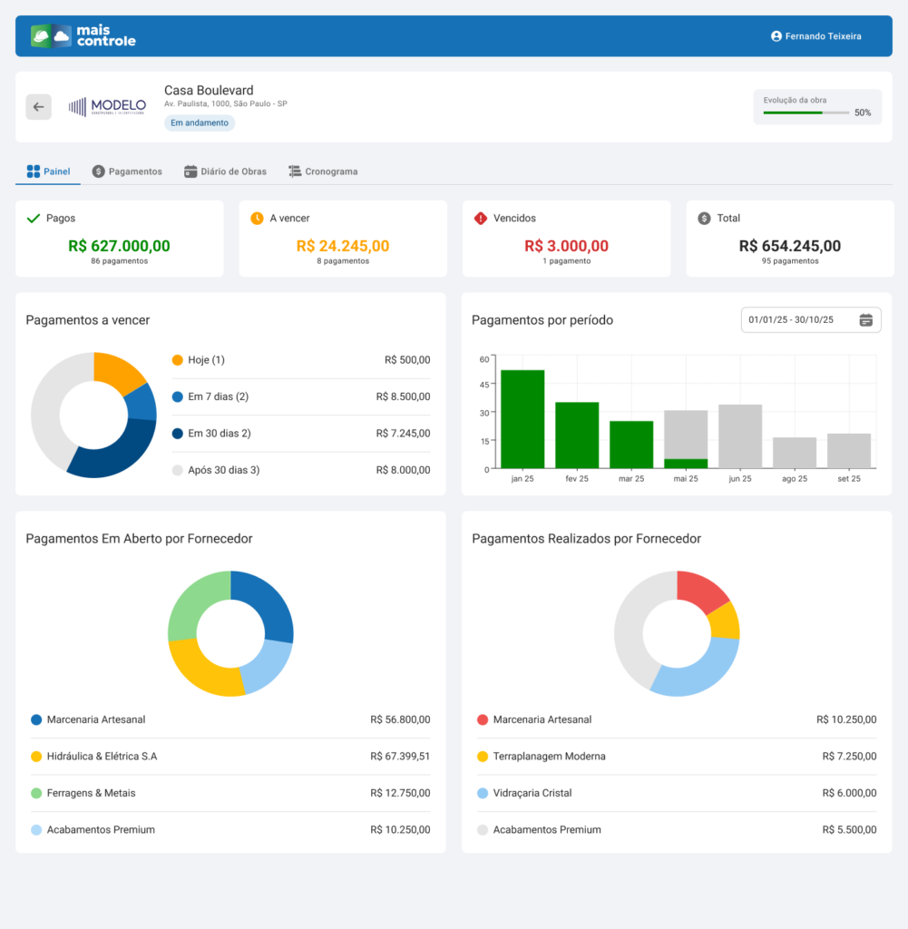Select the Painel tab
The height and width of the screenshot is (929, 908).
(x=48, y=171)
